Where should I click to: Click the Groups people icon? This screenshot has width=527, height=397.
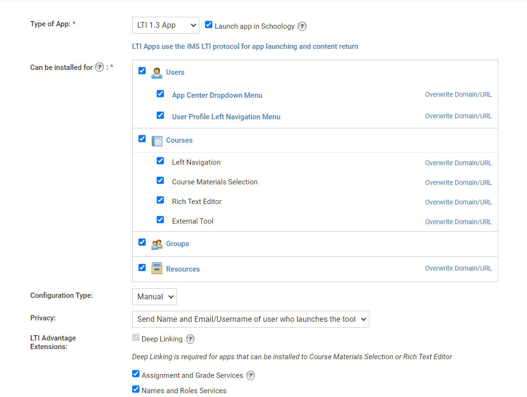157,244
